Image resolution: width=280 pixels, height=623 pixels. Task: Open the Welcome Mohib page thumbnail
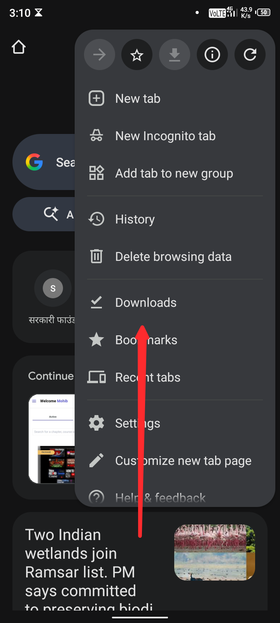pos(52,439)
